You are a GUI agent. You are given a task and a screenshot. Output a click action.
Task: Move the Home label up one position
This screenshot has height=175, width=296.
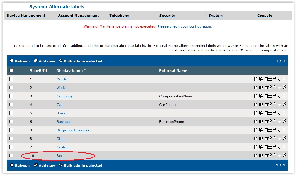pyautogui.click(x=275, y=112)
